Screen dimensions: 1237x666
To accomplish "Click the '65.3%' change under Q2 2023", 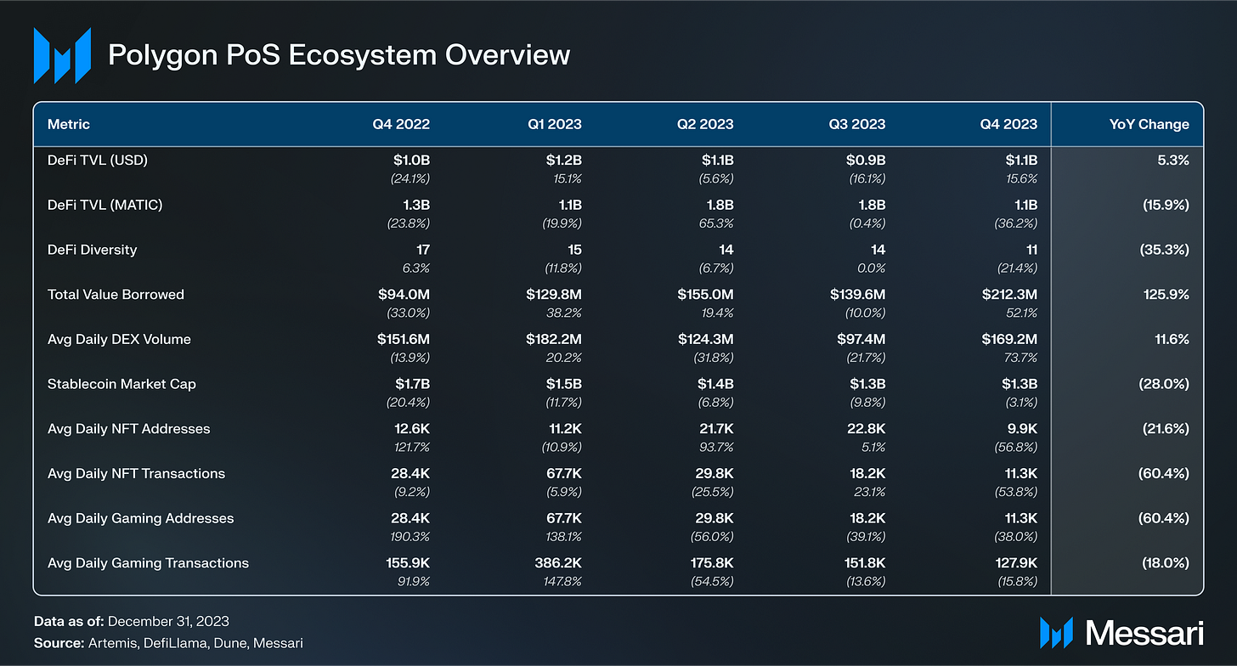I will pos(715,222).
